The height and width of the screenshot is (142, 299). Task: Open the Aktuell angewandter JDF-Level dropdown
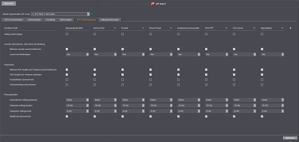point(60,14)
